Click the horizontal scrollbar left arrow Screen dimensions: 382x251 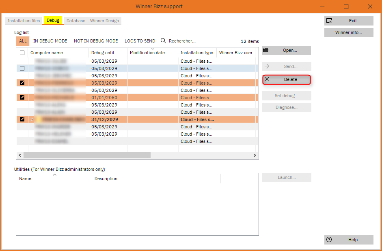[20, 155]
